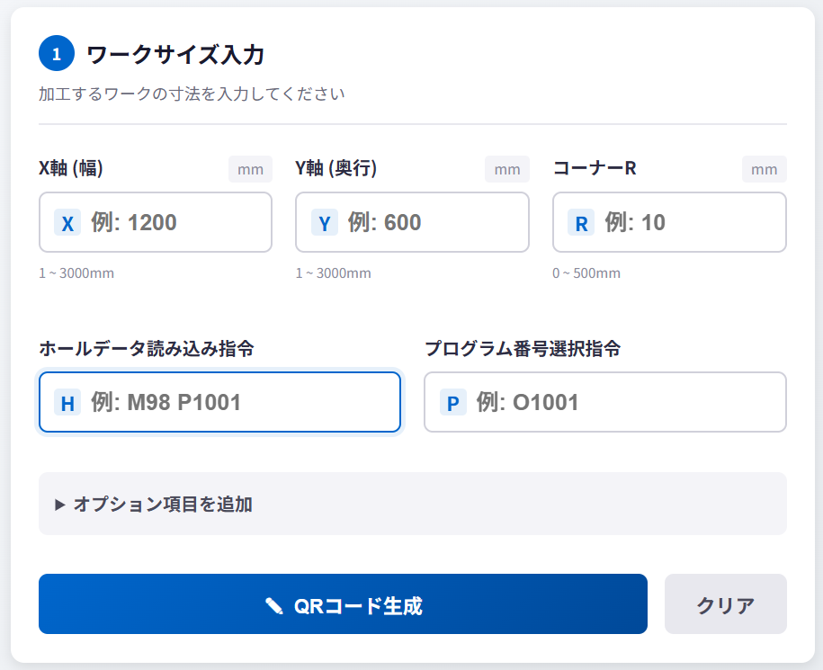Screen dimensions: 823x670
Task: Click the blue X axis prefix icon
Action: coord(67,223)
